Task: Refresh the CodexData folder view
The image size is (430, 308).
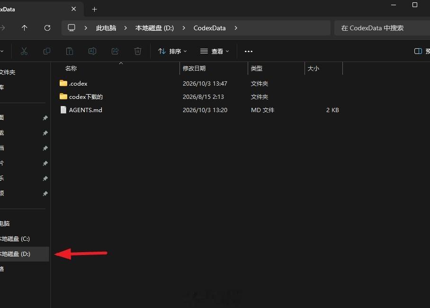Action: (x=47, y=28)
